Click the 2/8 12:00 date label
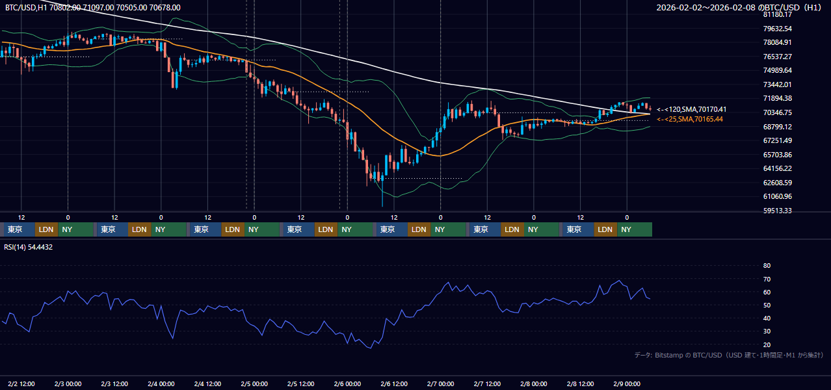 pos(581,384)
